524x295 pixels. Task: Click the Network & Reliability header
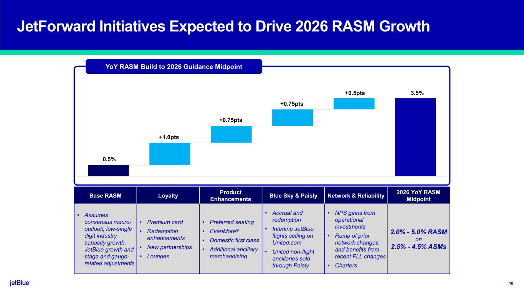click(356, 196)
